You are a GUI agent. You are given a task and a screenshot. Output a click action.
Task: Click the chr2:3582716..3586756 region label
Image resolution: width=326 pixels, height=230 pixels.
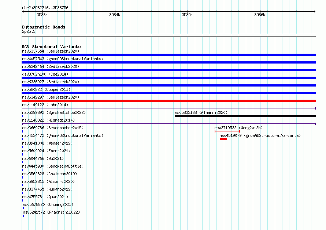(x=45, y=8)
